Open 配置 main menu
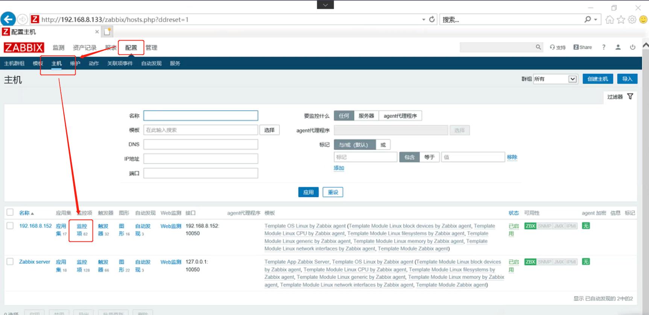The image size is (649, 315). point(131,48)
